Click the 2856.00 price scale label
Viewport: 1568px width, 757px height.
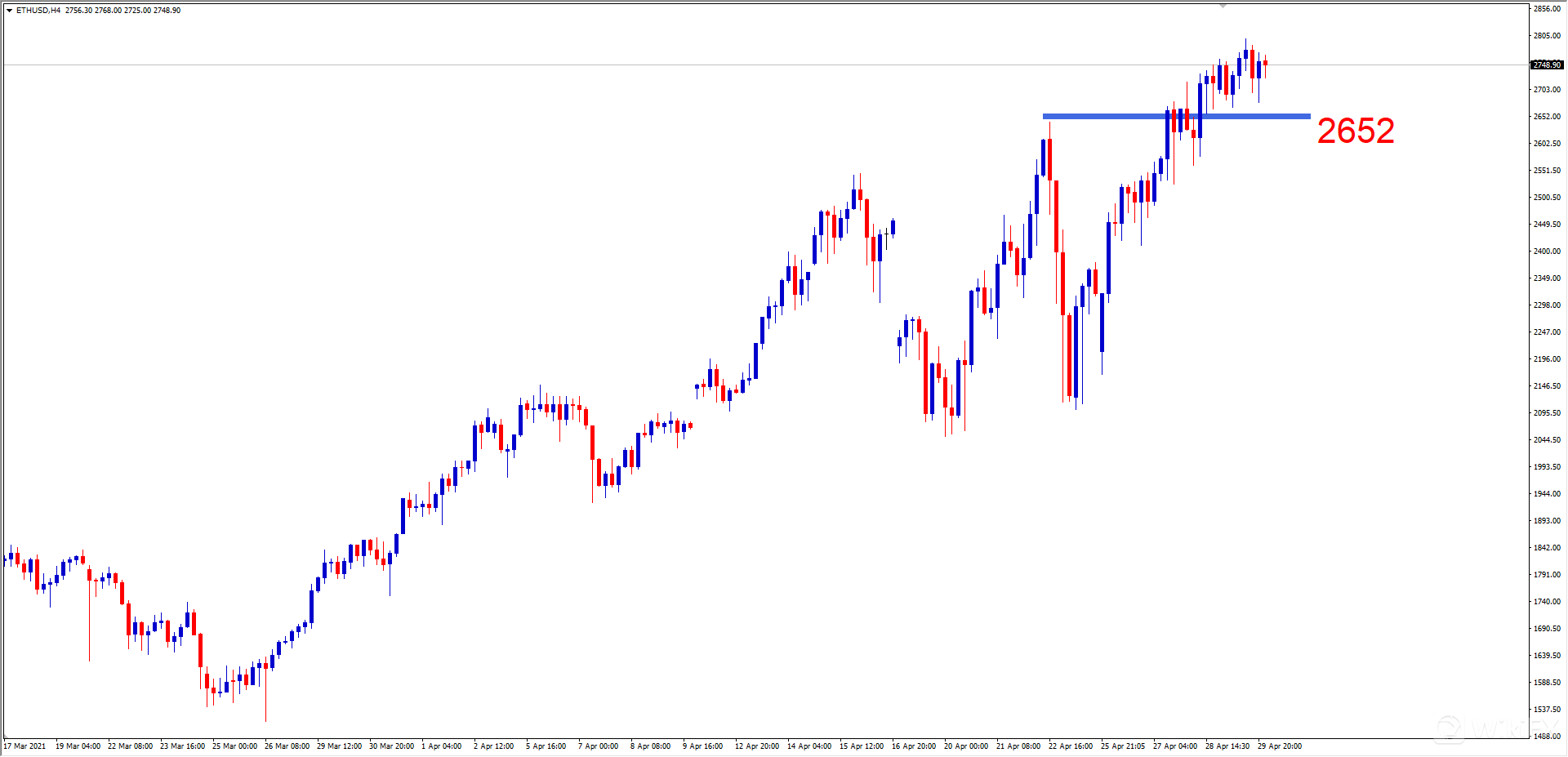[x=1547, y=9]
